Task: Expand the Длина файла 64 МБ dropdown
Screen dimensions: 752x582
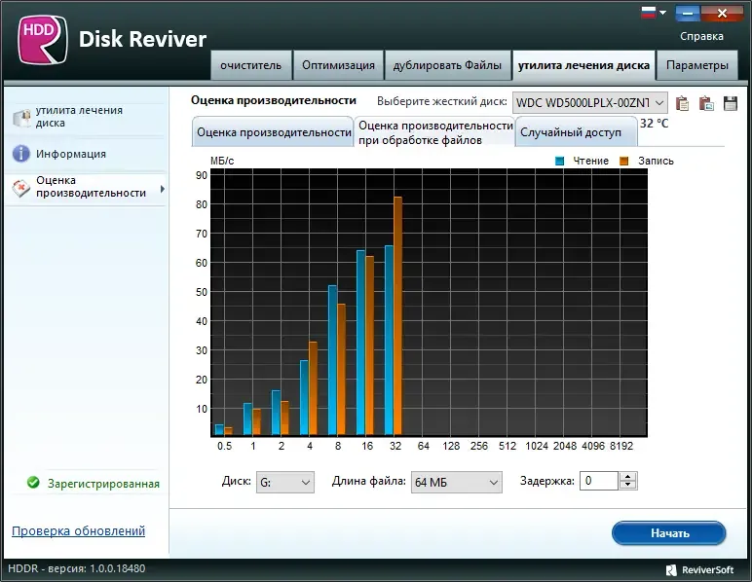Action: (x=456, y=482)
